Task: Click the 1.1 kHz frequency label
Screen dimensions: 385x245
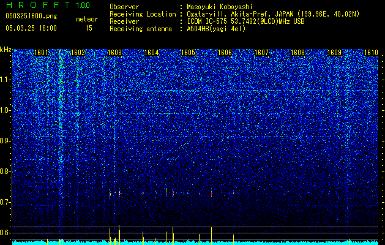Action: point(6,80)
